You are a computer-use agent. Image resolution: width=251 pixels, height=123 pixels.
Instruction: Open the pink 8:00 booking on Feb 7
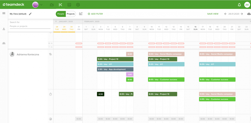coord(130,54)
